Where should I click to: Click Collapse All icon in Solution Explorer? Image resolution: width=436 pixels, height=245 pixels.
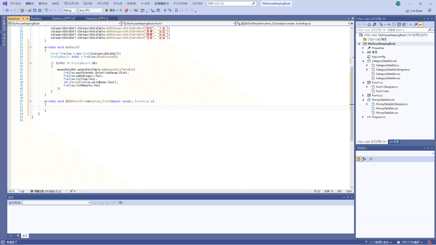(x=399, y=25)
